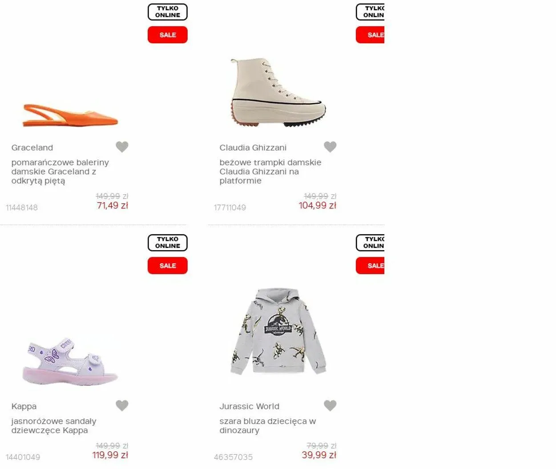Click the heart next to Kappa sandals

tap(122, 405)
